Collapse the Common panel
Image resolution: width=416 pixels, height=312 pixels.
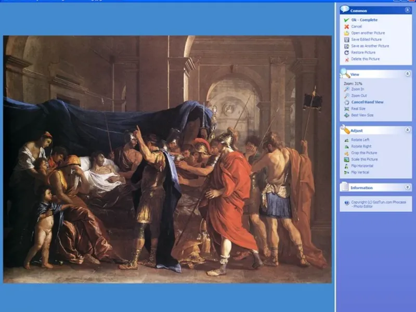point(408,10)
